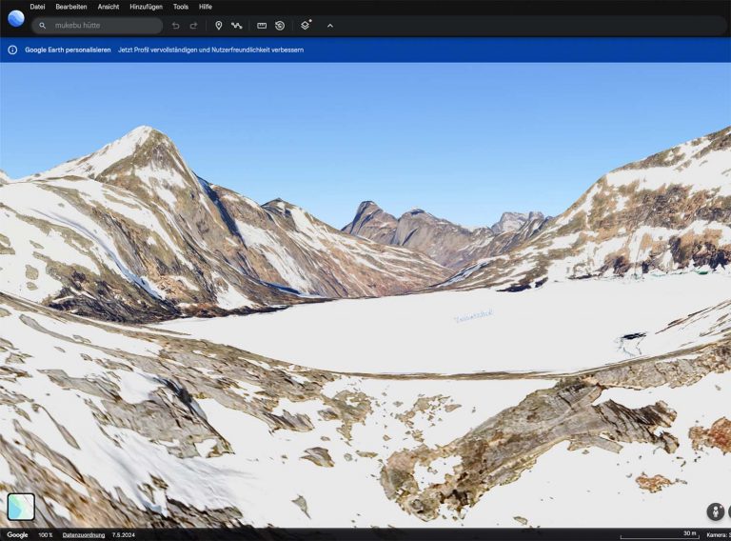Open the Tools menu
The height and width of the screenshot is (541, 731).
pyautogui.click(x=180, y=7)
